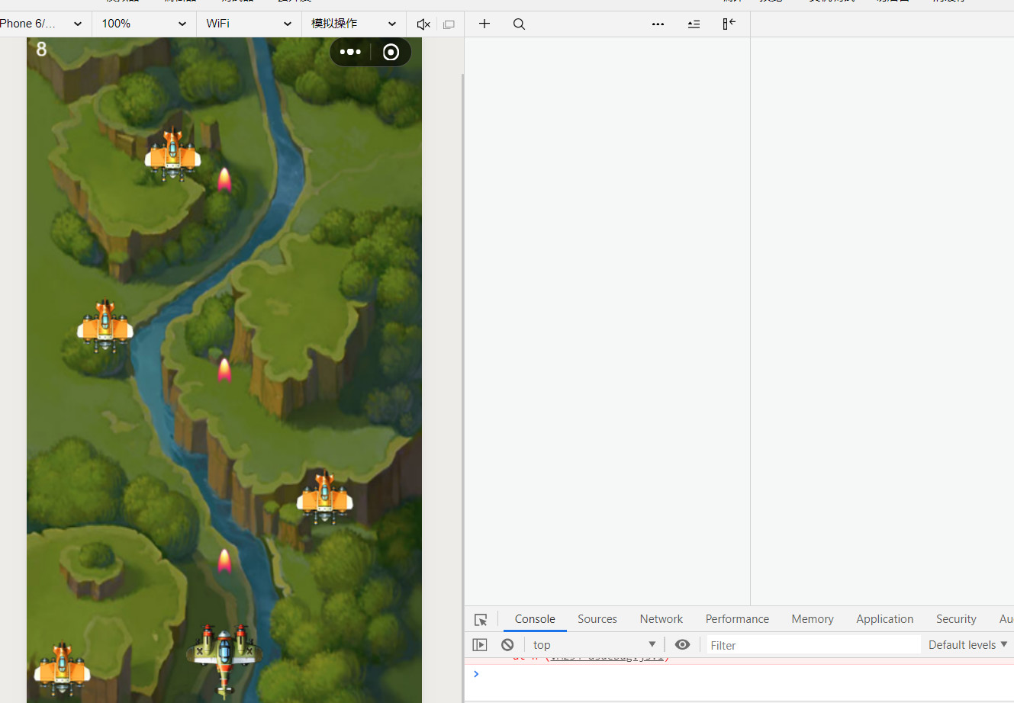Switch to the Security tab
Viewport: 1014px width, 703px height.
(x=956, y=619)
